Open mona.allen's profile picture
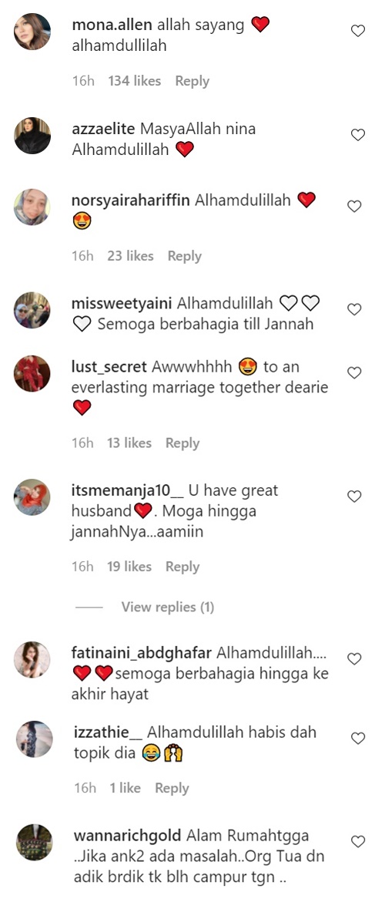This screenshot has width=375, height=899. 32,32
